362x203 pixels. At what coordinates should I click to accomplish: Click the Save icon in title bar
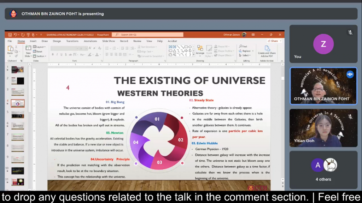pos(10,35)
